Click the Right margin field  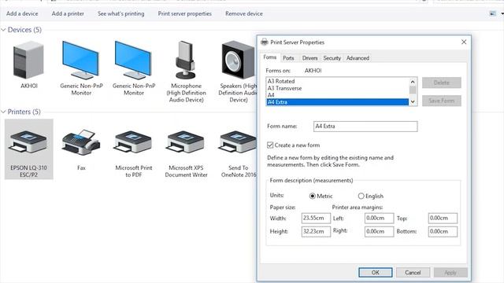[379, 231]
